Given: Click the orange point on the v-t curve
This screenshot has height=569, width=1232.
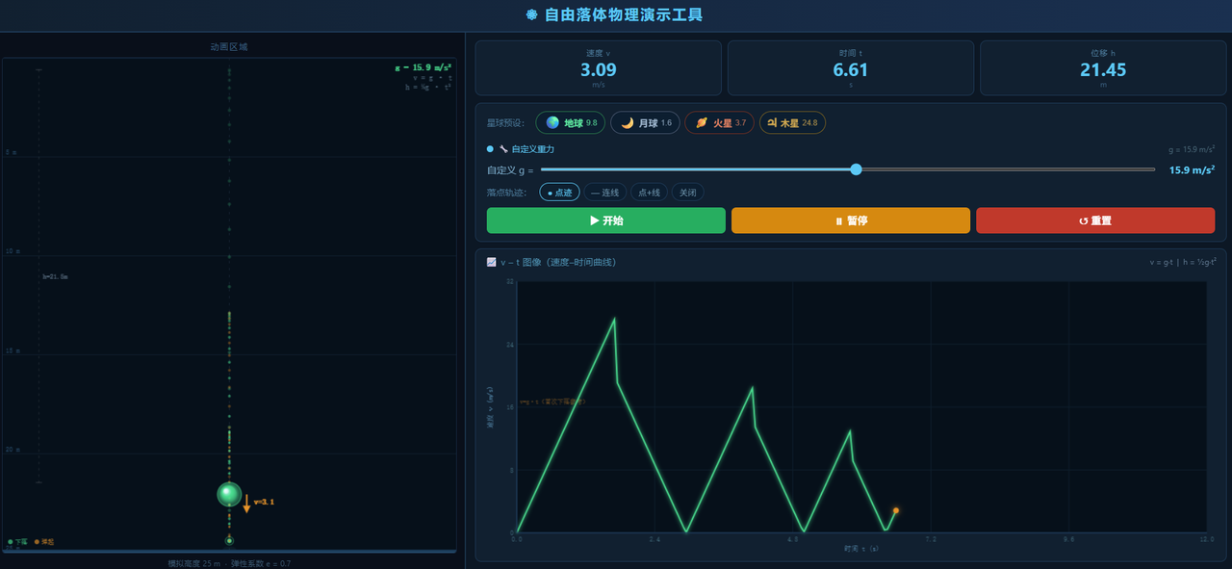Looking at the screenshot, I should [896, 510].
